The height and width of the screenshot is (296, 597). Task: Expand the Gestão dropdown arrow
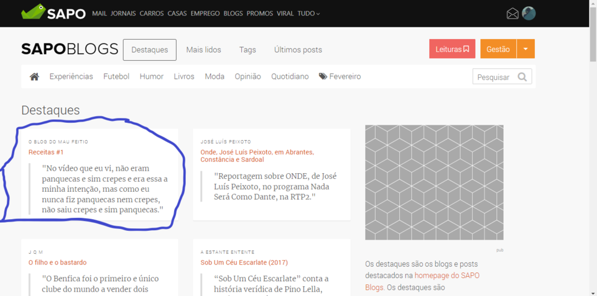click(x=525, y=49)
